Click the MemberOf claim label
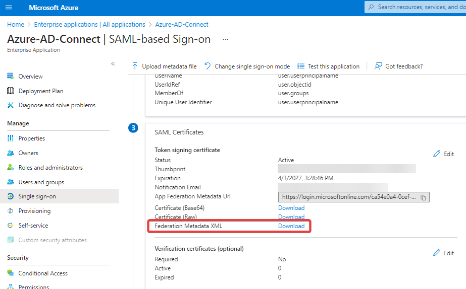This screenshot has width=466, height=289. point(169,93)
